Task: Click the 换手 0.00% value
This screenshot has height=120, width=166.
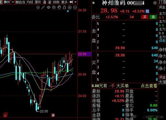Action: (152, 110)
